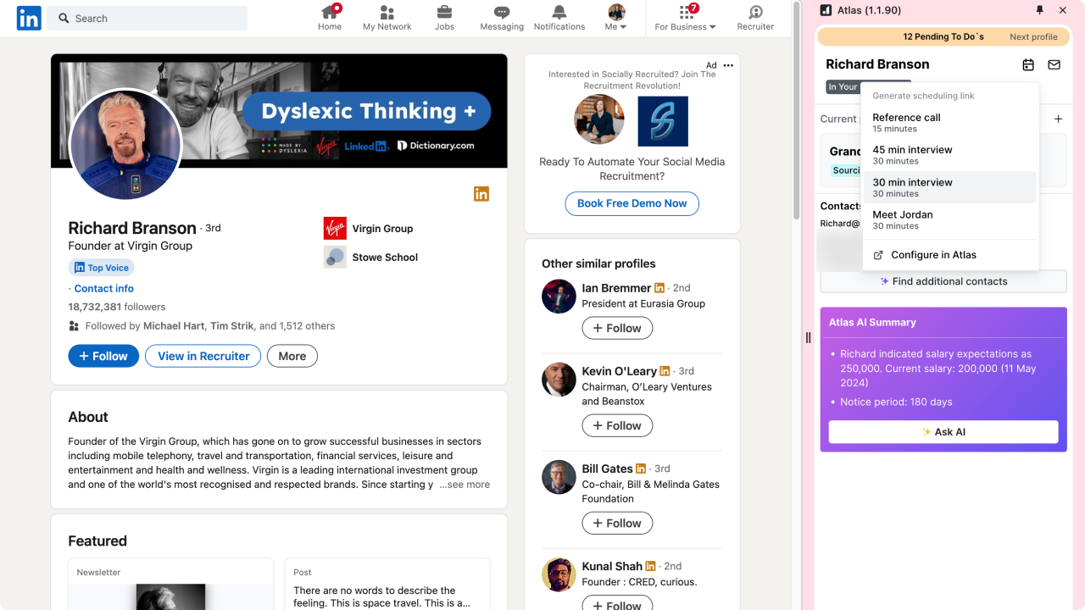Viewport: 1085px width, 610px height.
Task: Follow Richard Branson
Action: [x=103, y=356]
